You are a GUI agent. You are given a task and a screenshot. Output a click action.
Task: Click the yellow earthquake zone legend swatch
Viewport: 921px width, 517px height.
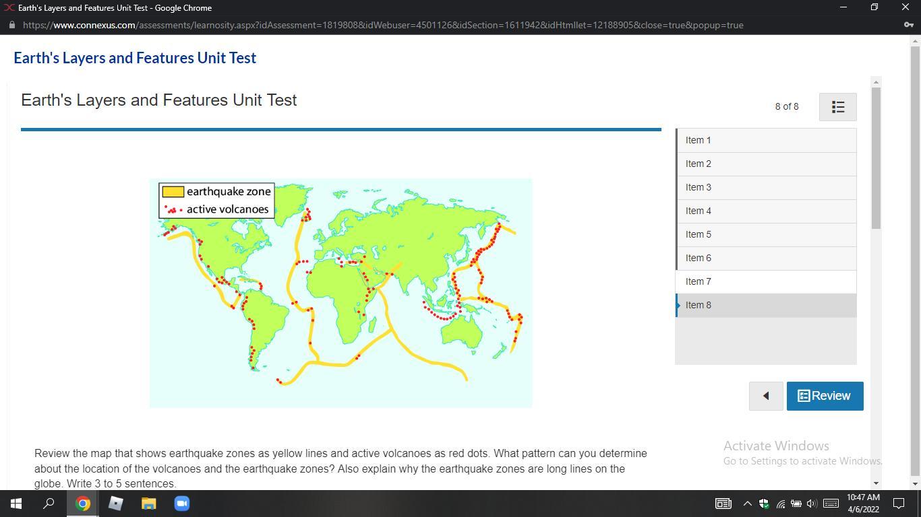click(x=173, y=192)
